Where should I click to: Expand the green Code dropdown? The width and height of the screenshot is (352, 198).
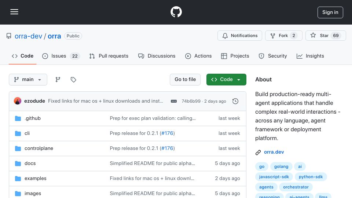[x=226, y=80]
